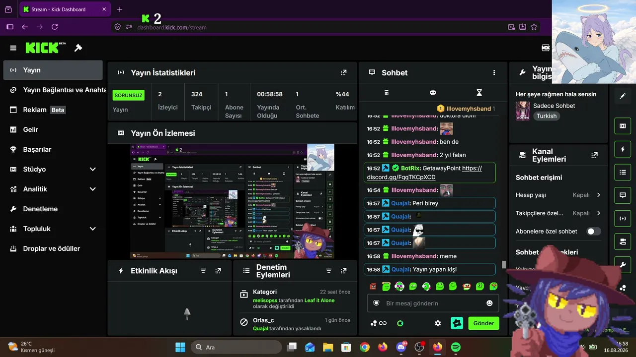This screenshot has height=357, width=636.
Task: Click the teal splat button next to Gönder
Action: [x=457, y=323]
